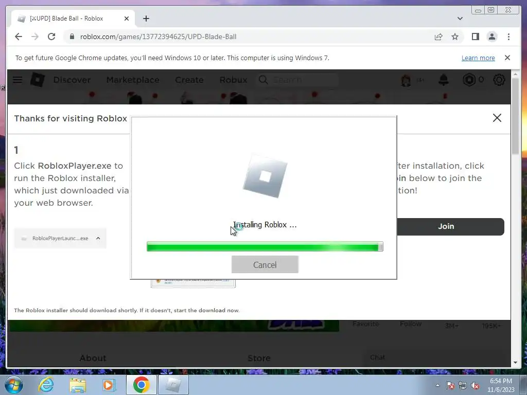Open Roblox settings gear
527x395 pixels.
499,80
